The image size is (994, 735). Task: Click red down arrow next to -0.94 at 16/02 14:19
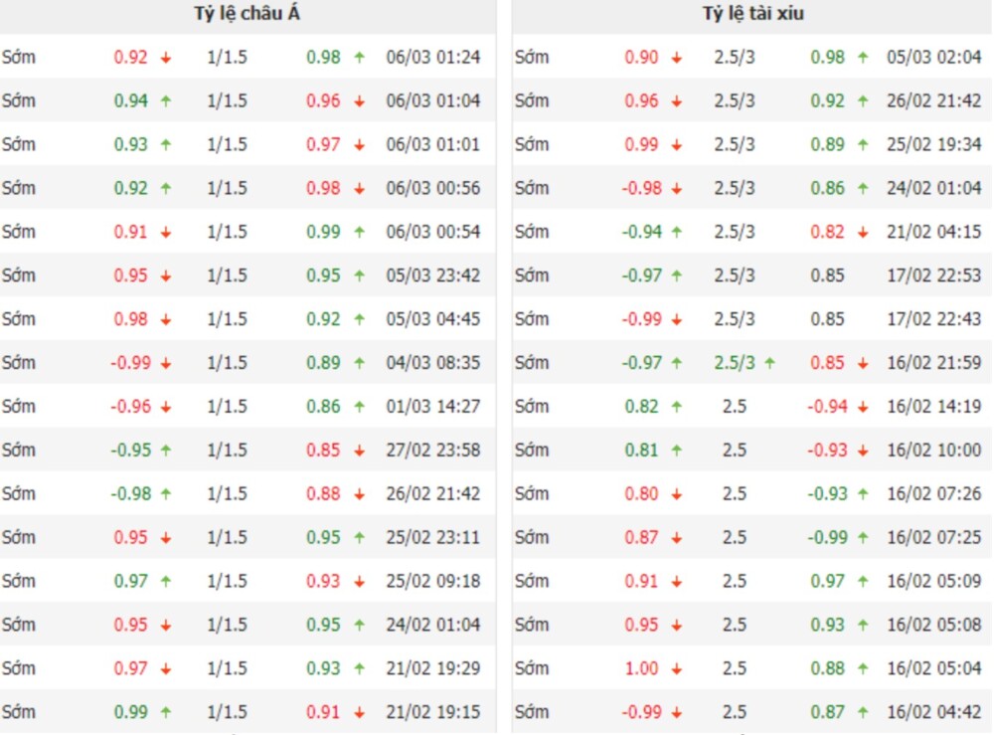click(863, 407)
